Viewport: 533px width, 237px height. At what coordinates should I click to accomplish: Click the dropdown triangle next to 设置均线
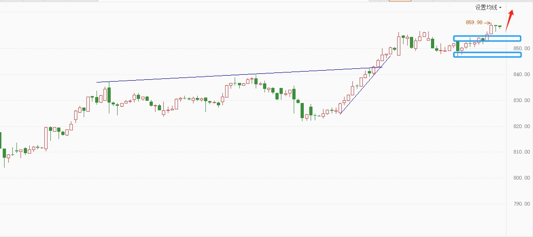[501, 8]
